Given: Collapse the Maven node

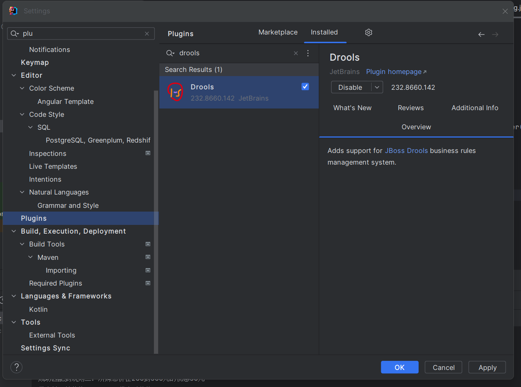Looking at the screenshot, I should tap(31, 257).
